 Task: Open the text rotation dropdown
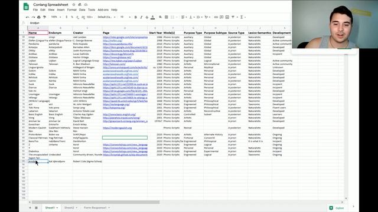(x=207, y=17)
